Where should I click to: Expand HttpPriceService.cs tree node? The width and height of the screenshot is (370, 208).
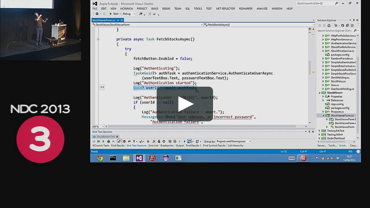323,40
